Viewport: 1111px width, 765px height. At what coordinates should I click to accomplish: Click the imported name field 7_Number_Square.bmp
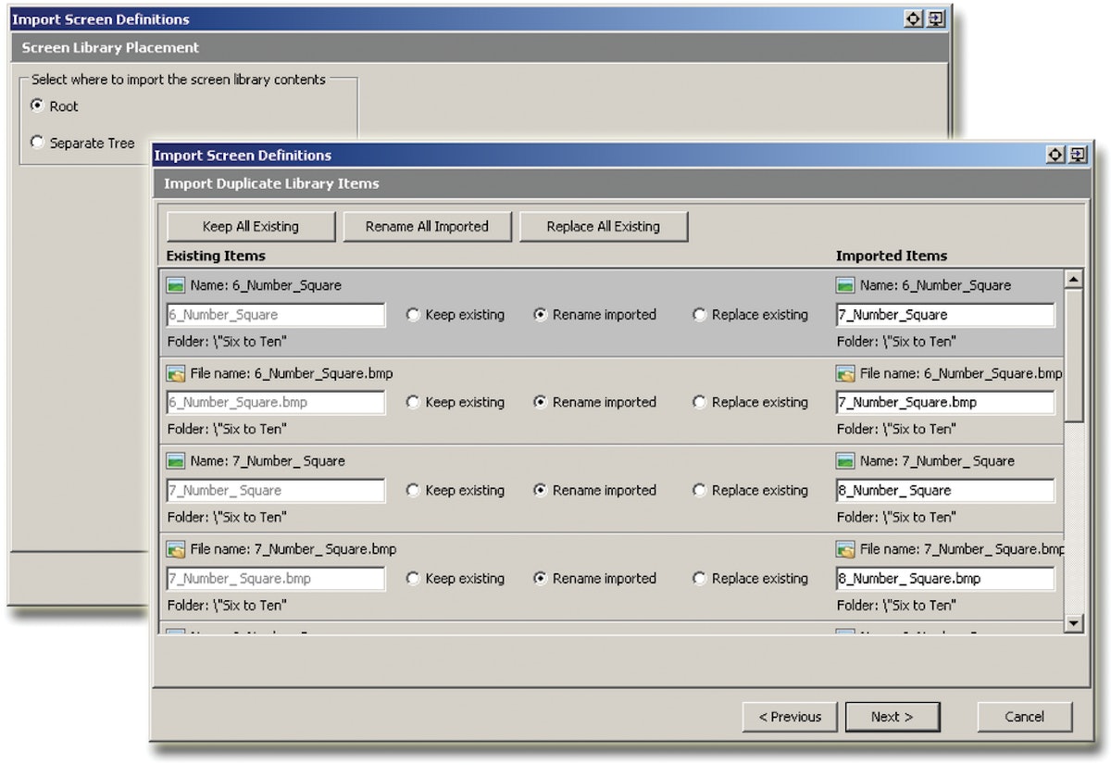pos(944,403)
